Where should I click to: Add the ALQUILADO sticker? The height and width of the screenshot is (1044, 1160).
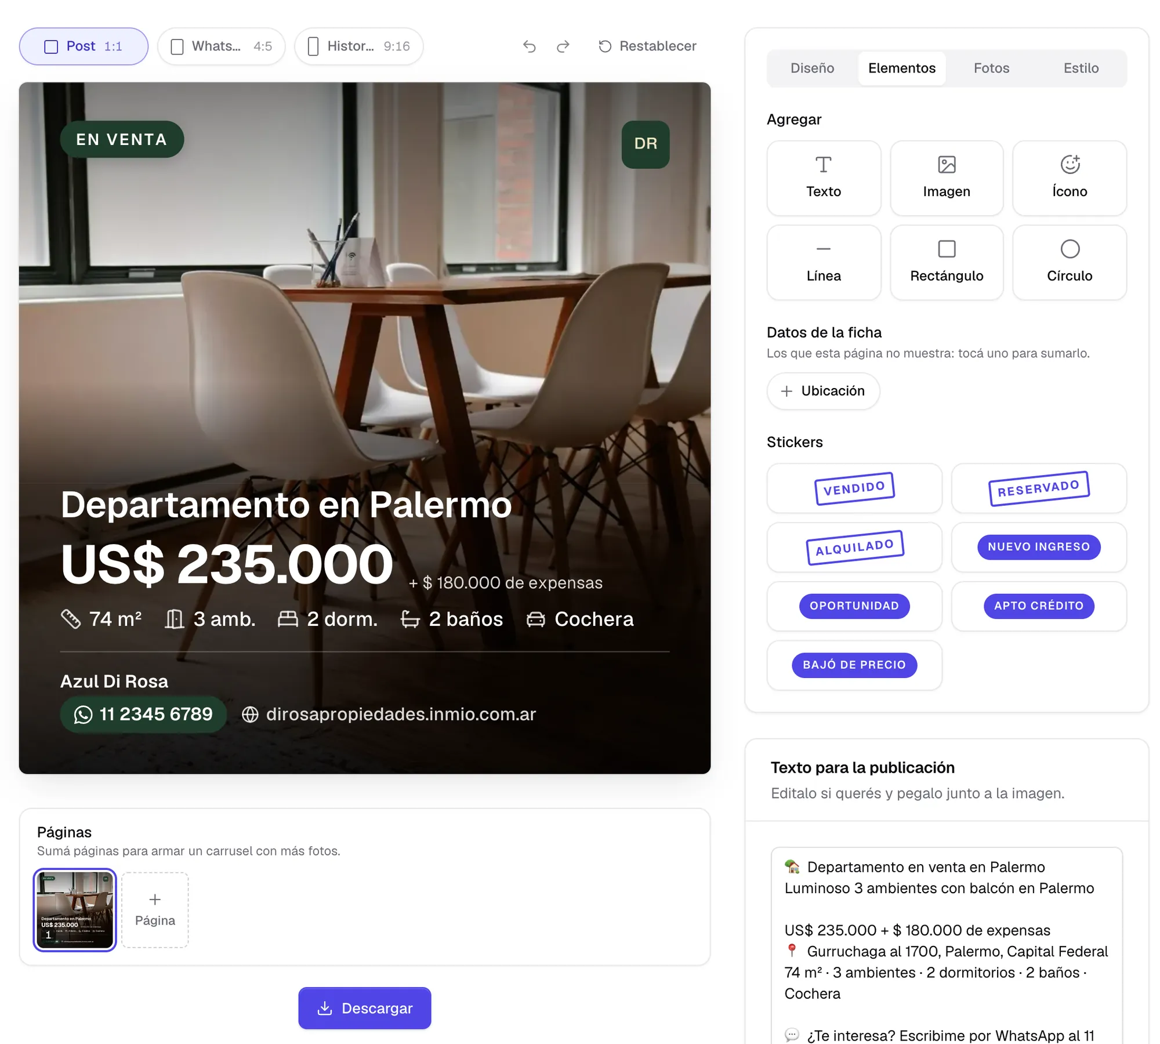coord(854,548)
